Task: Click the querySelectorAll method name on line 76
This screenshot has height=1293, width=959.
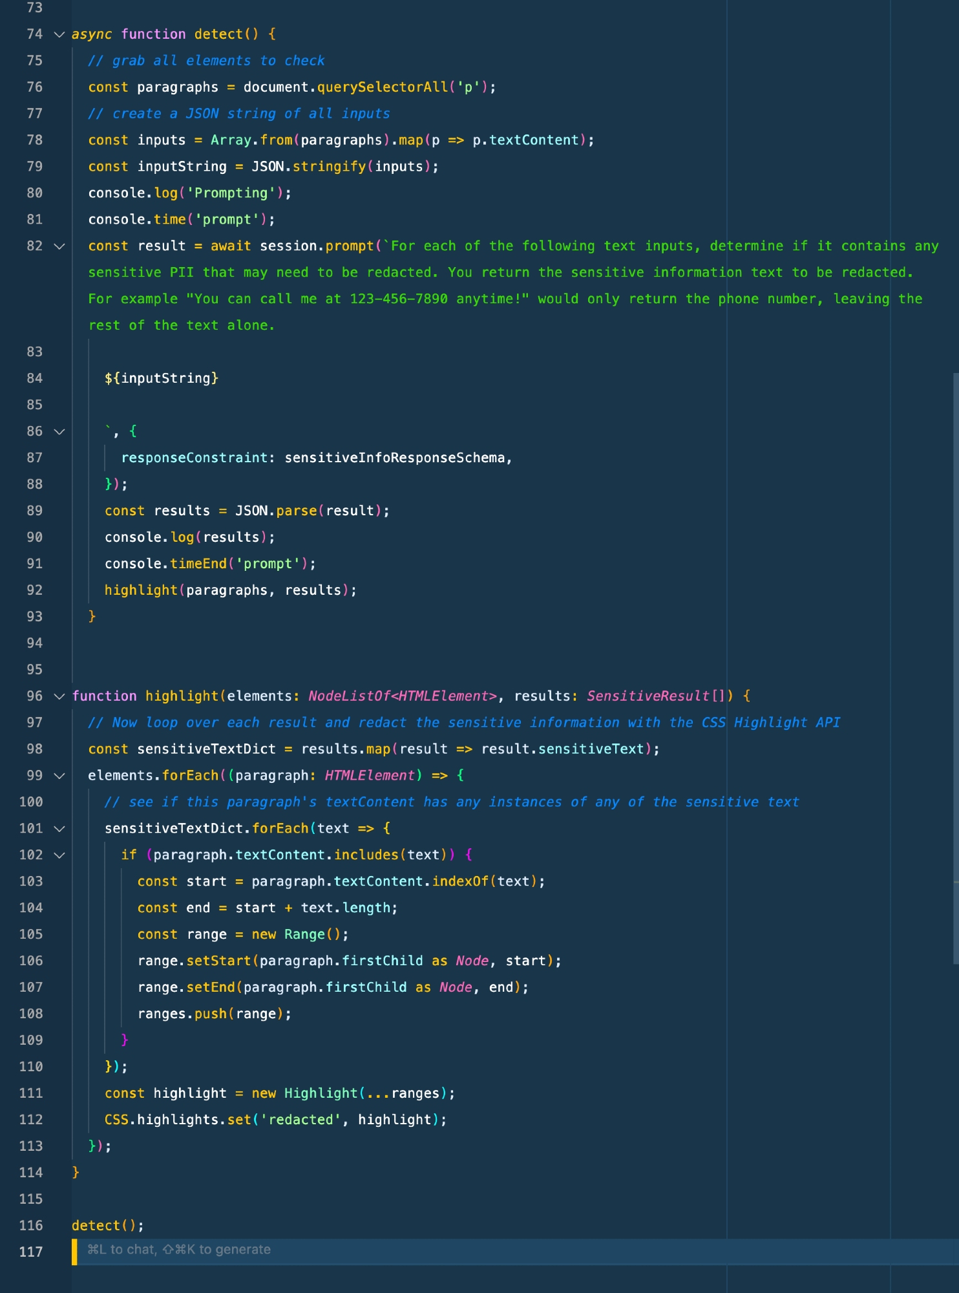Action: click(382, 87)
